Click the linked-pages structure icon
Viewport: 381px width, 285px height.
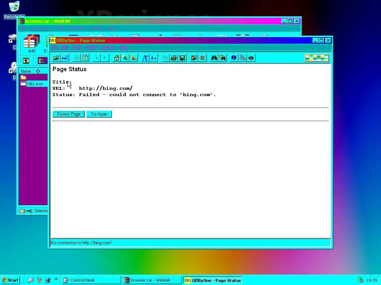coord(243,58)
